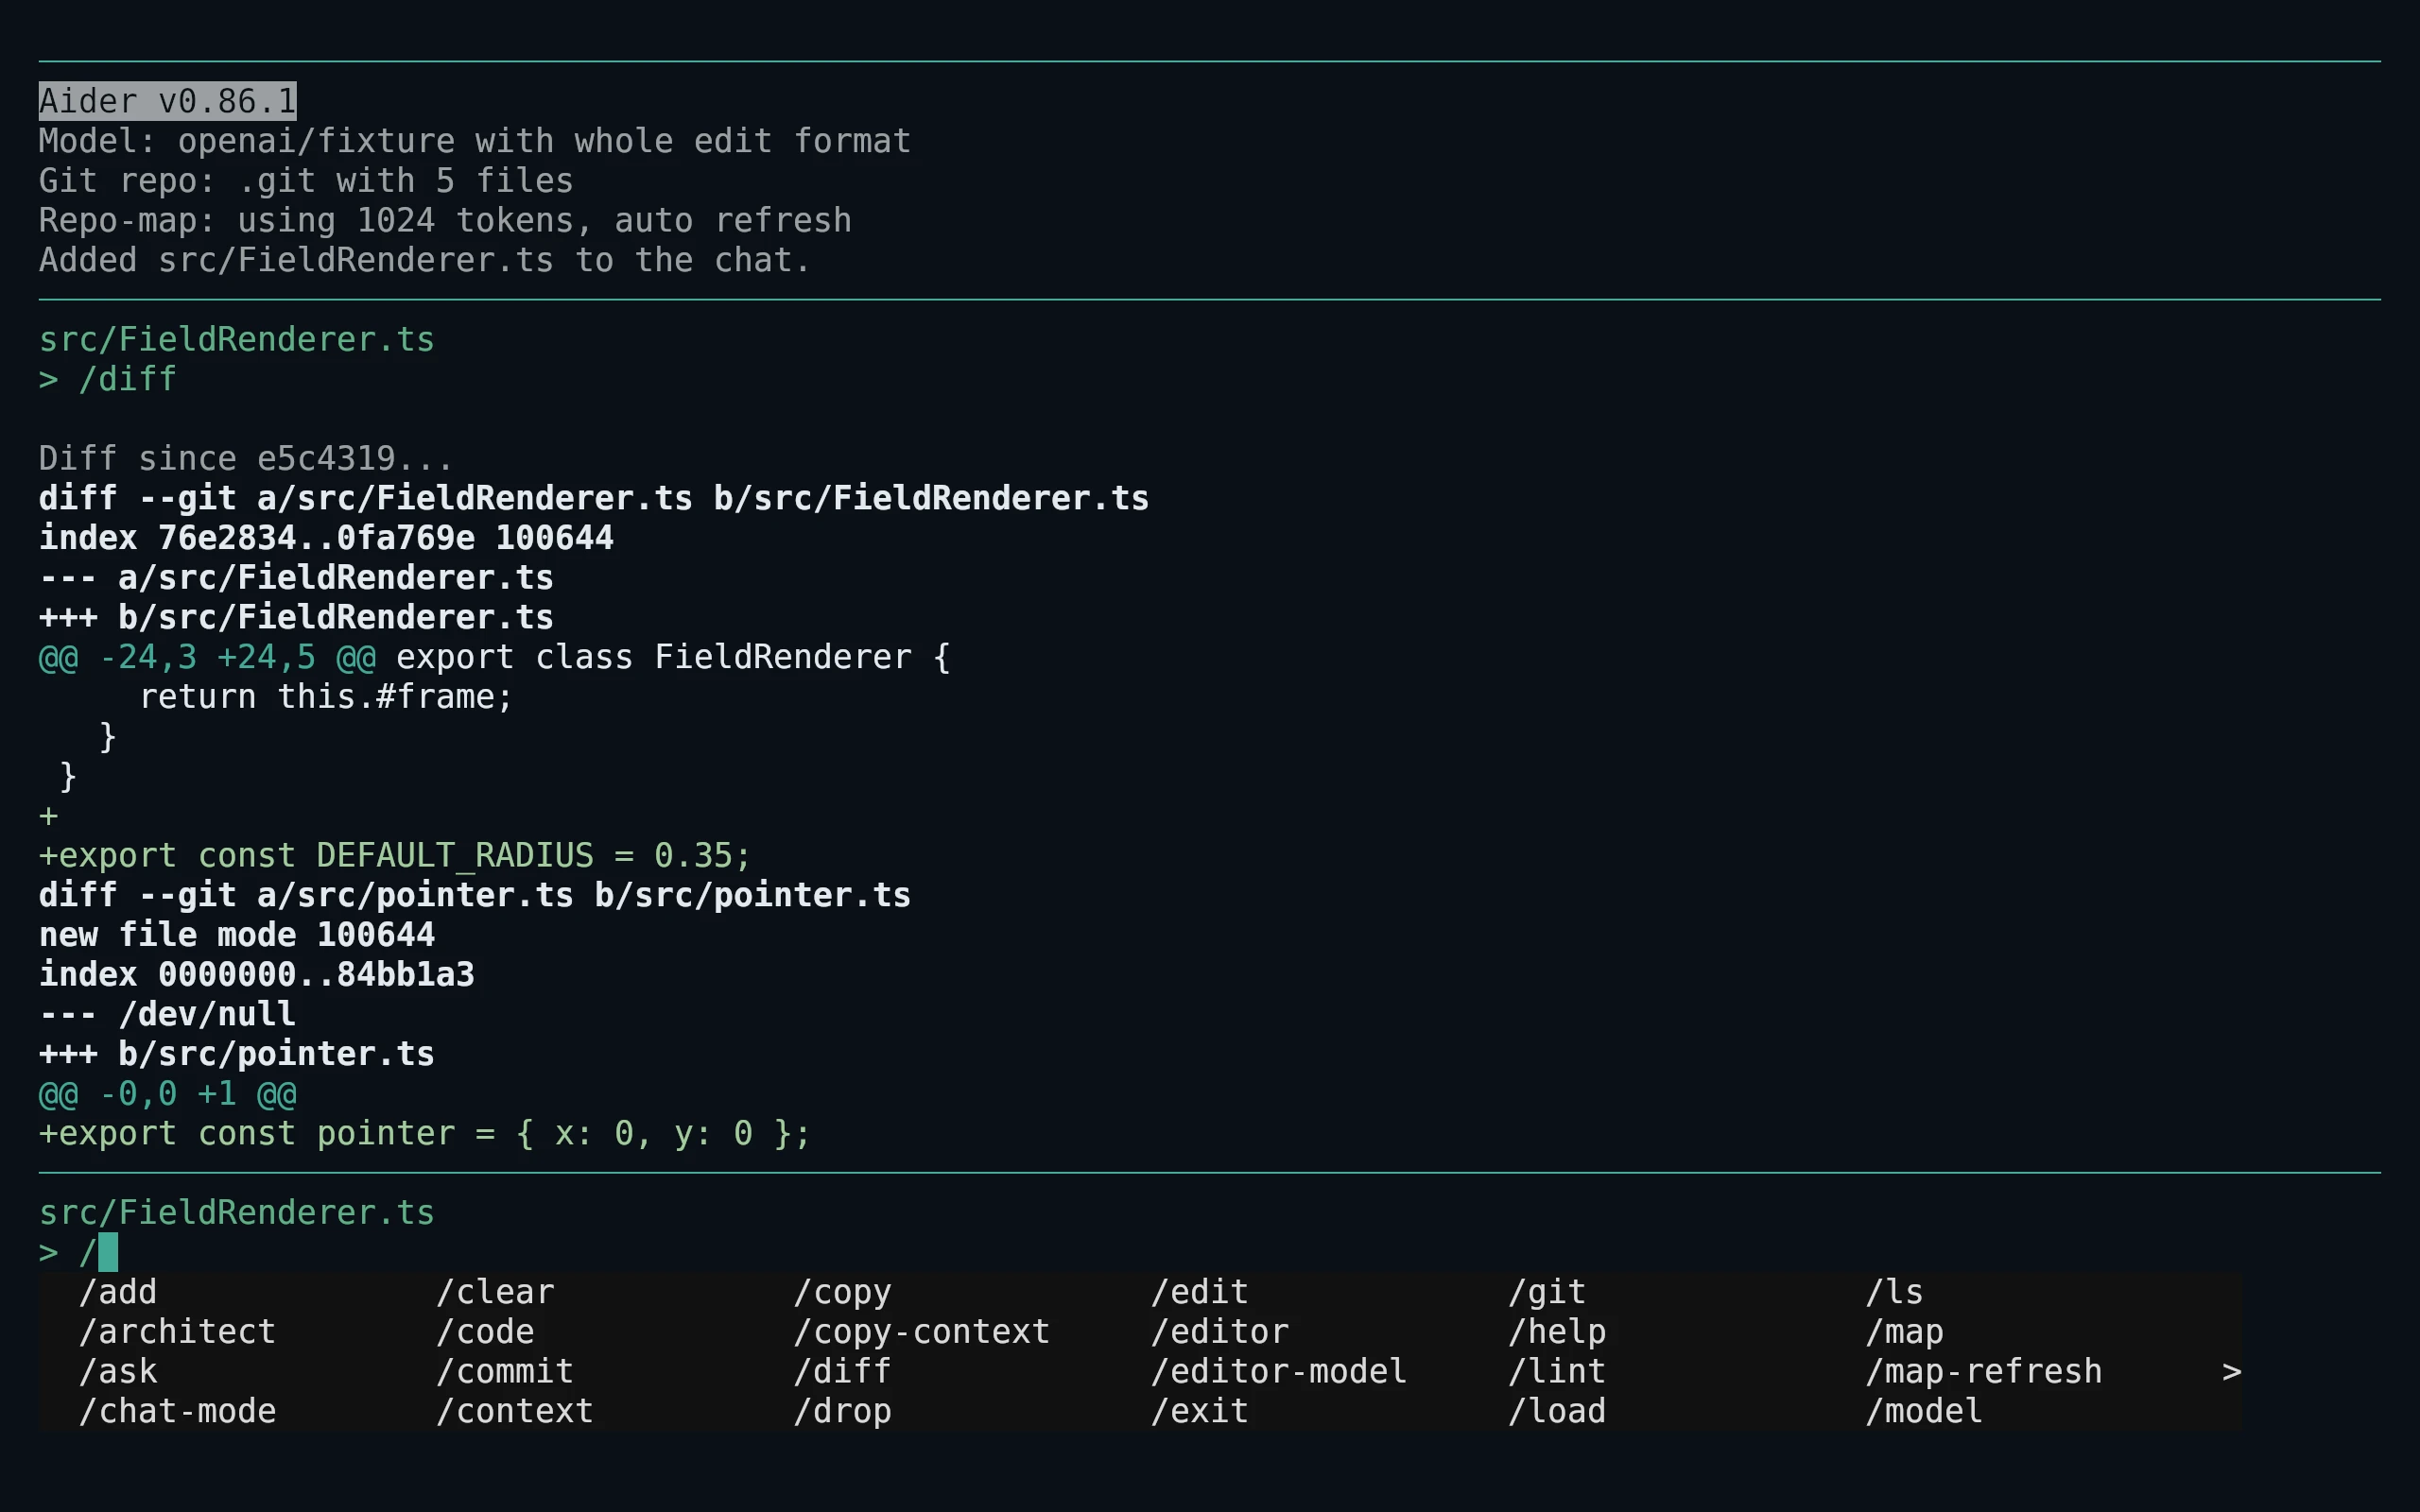The height and width of the screenshot is (1512, 2420).
Task: Click the '+export const DEFAULT_RADIUS = 0.35;' line
Action: pyautogui.click(x=395, y=856)
